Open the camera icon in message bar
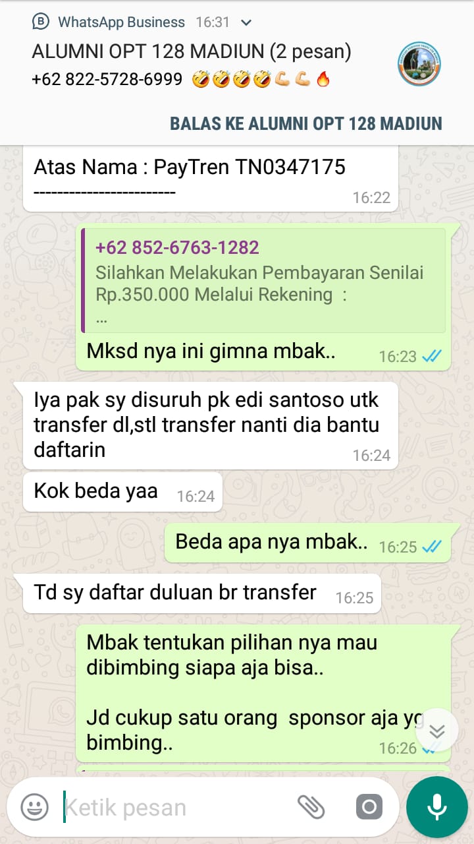Image resolution: width=474 pixels, height=844 pixels. point(369,806)
